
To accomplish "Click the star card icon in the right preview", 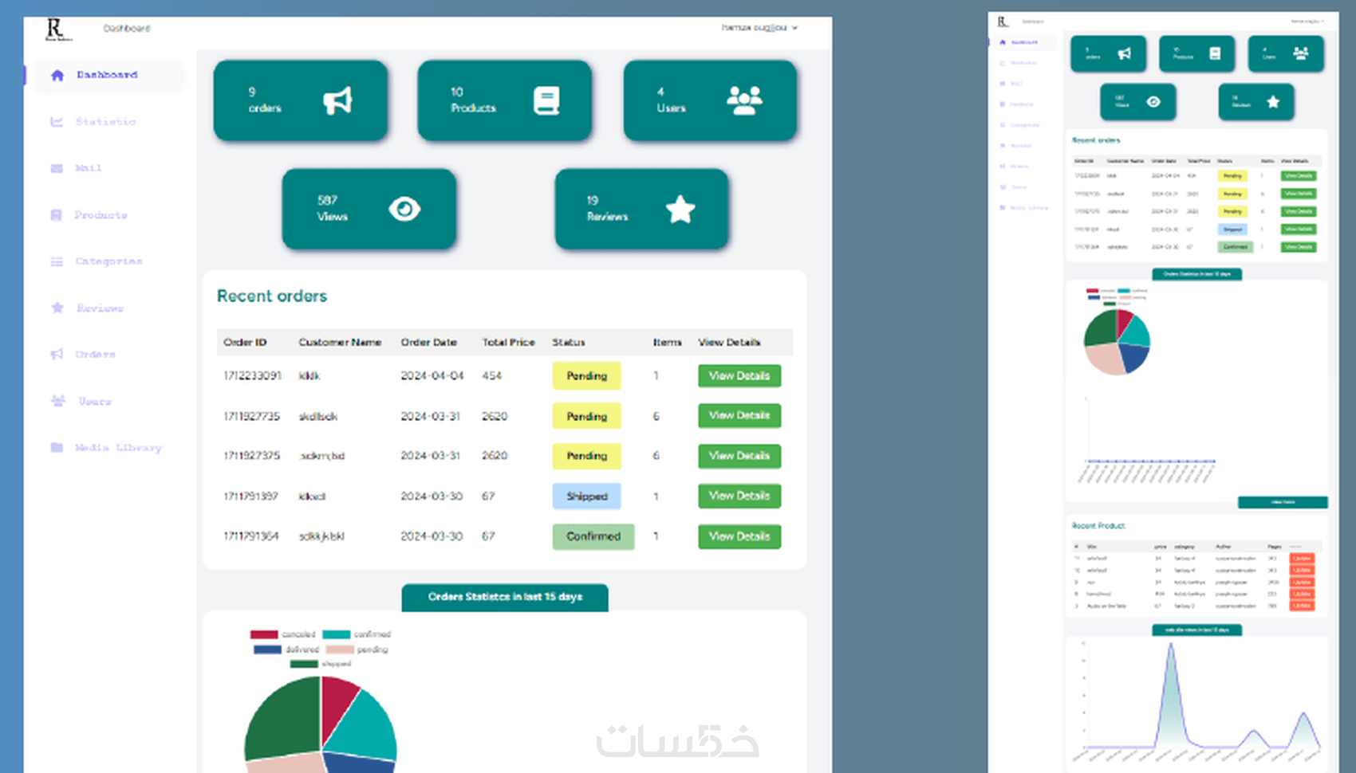I will (1273, 102).
